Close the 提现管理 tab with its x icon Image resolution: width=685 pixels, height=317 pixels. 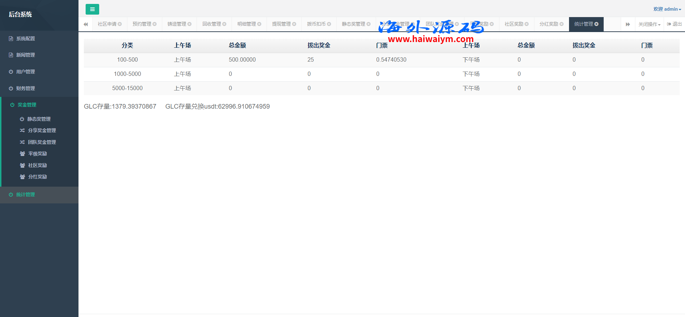coord(294,24)
